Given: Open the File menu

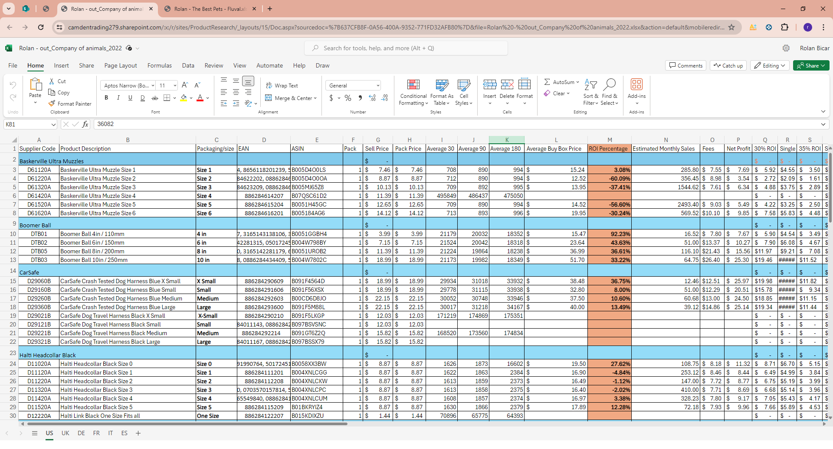Looking at the screenshot, I should point(13,65).
